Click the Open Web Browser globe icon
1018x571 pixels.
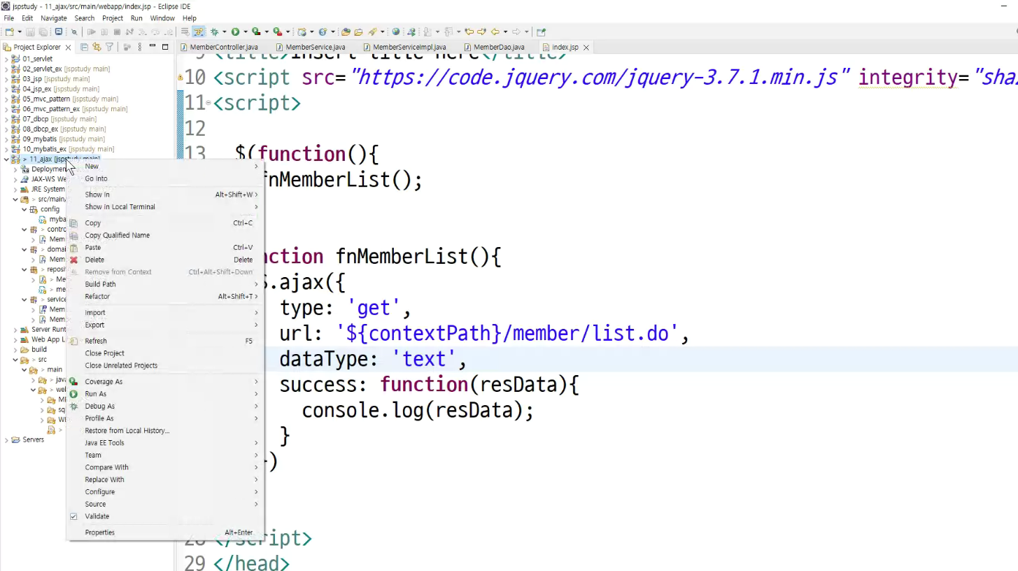pyautogui.click(x=396, y=31)
